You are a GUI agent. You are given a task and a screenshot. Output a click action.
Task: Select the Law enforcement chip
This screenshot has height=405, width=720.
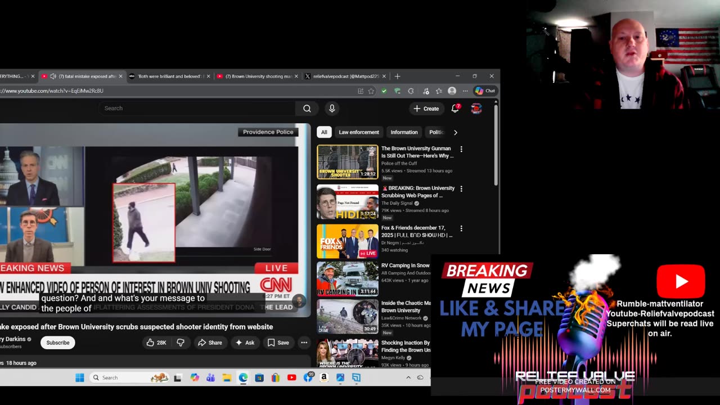tap(359, 132)
